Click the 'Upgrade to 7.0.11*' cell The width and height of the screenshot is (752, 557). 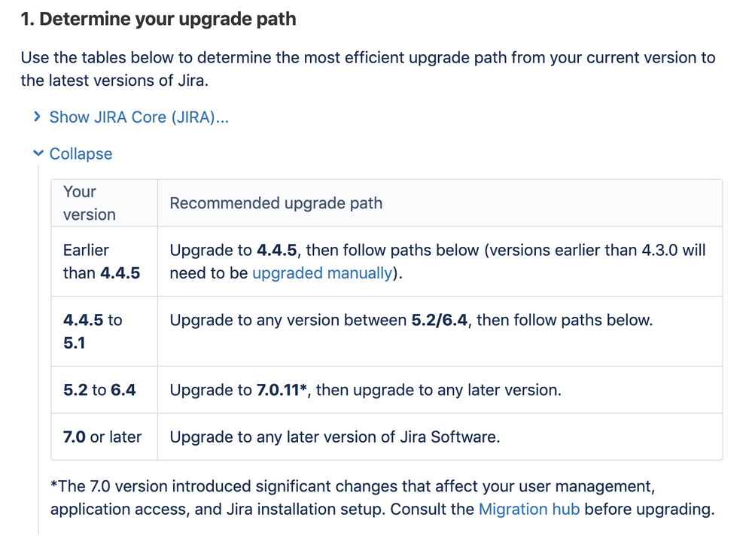(x=440, y=390)
